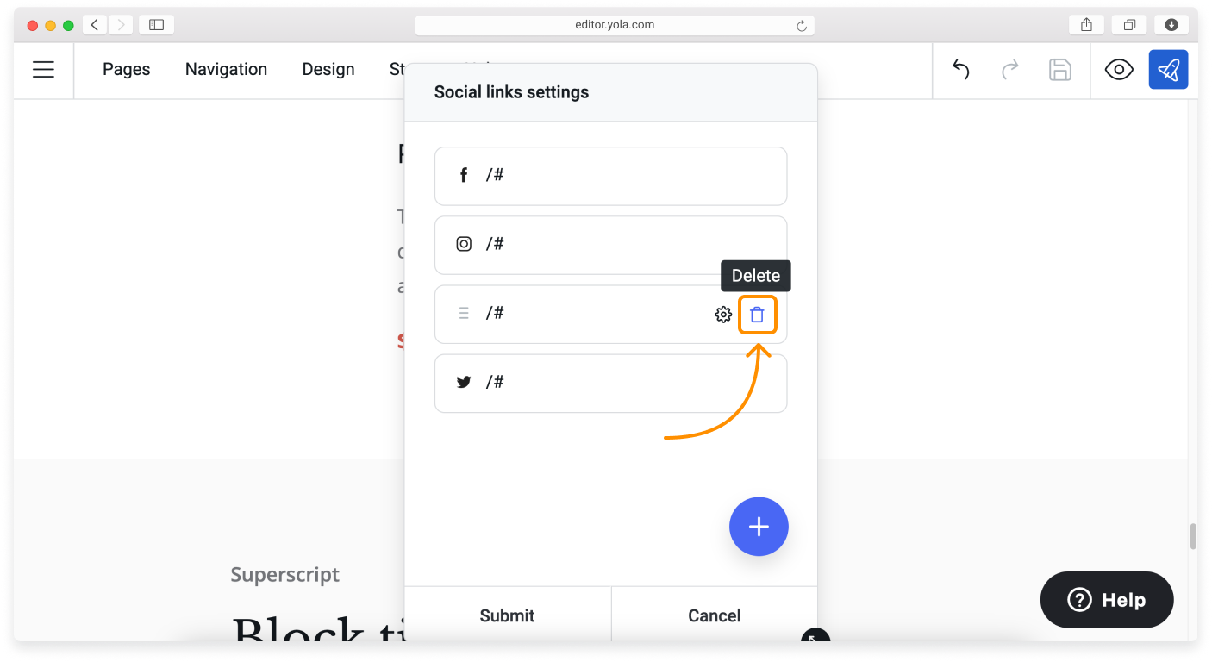Open the hamburger menu
The image size is (1212, 662).
(x=43, y=70)
